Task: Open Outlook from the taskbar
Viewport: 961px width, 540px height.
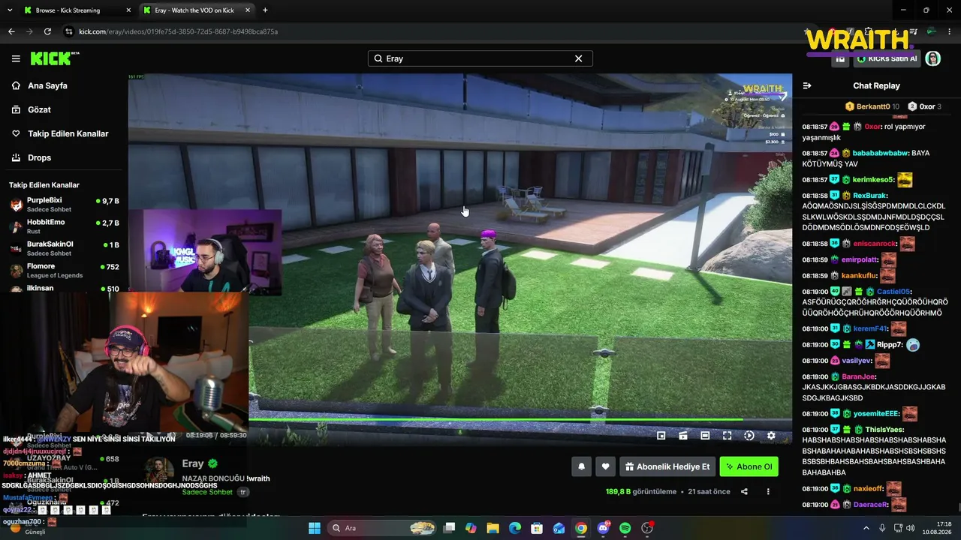Action: pos(559,528)
